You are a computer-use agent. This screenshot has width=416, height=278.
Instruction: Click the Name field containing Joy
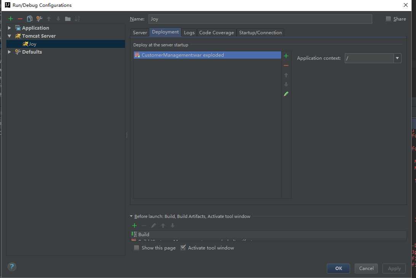pos(260,19)
